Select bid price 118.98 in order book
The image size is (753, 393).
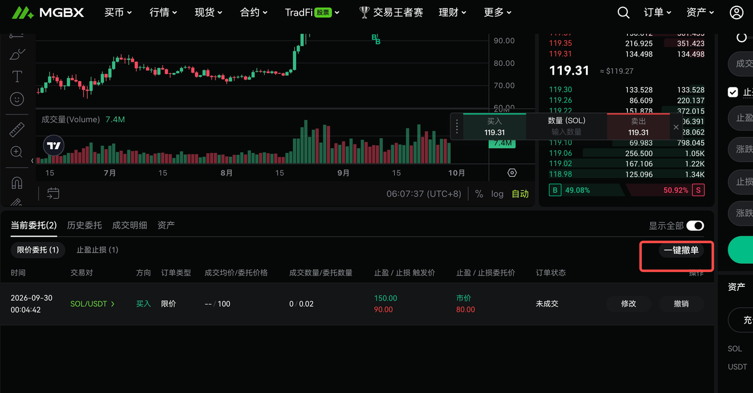point(560,174)
